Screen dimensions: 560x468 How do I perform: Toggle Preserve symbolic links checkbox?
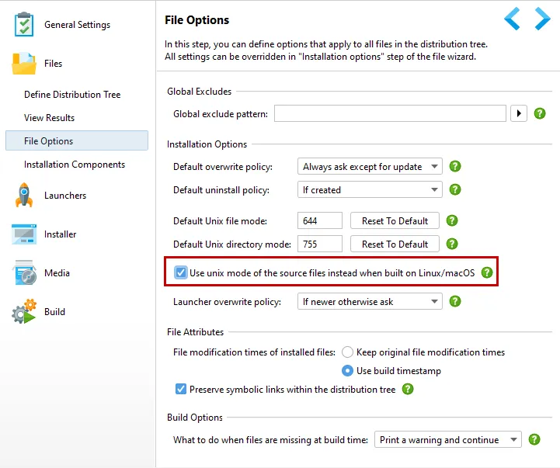pos(181,389)
